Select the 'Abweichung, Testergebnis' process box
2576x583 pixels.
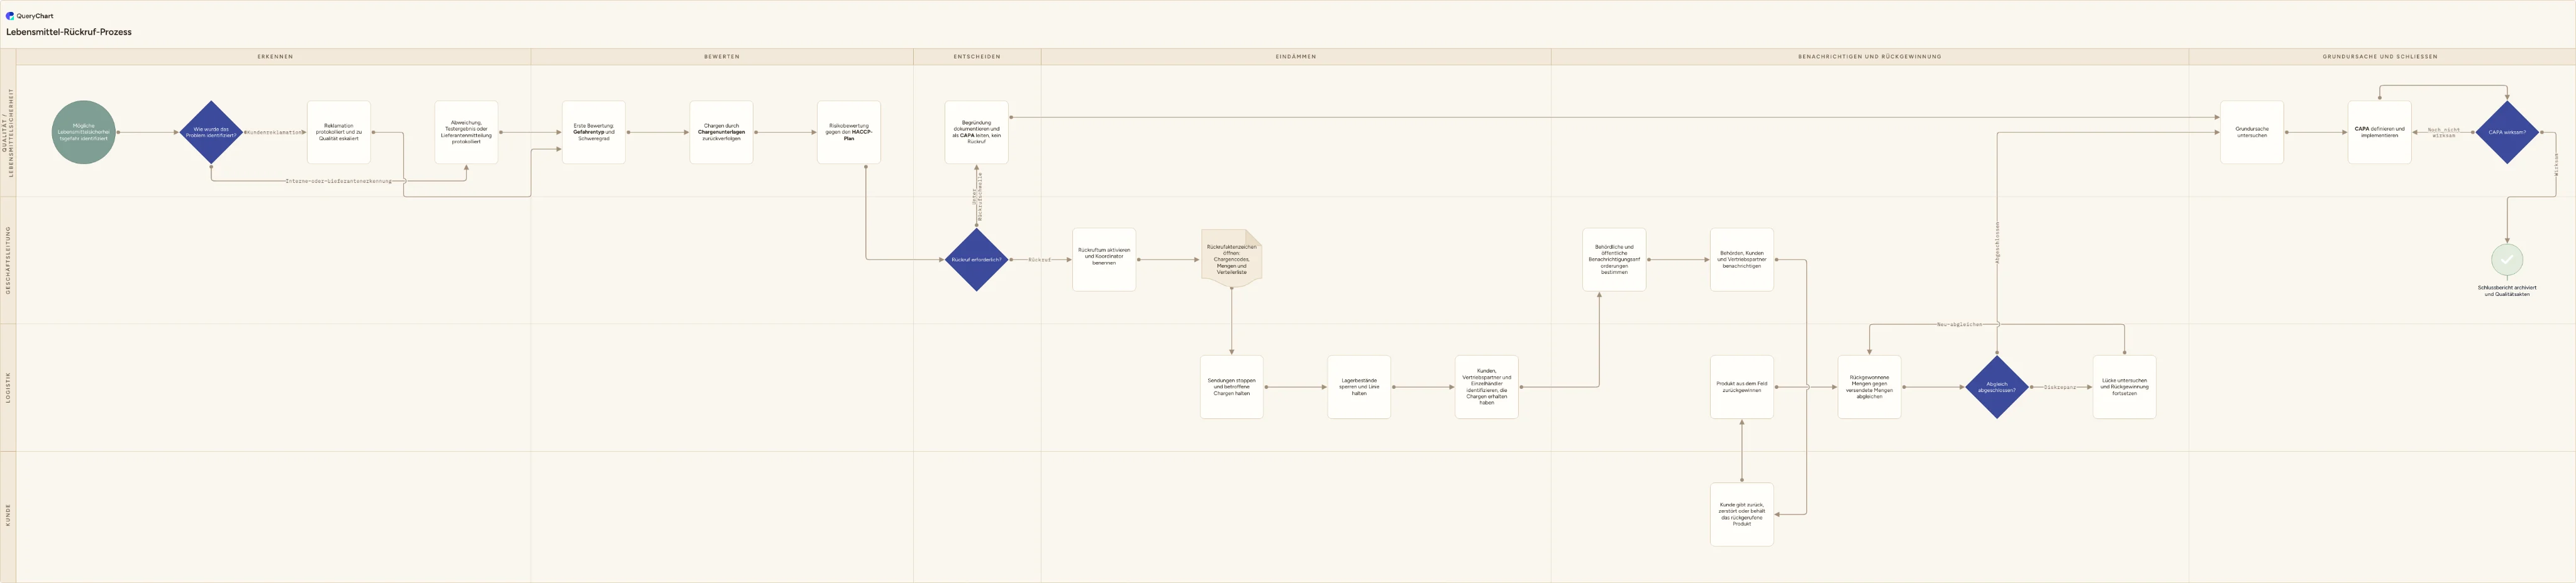(x=467, y=132)
